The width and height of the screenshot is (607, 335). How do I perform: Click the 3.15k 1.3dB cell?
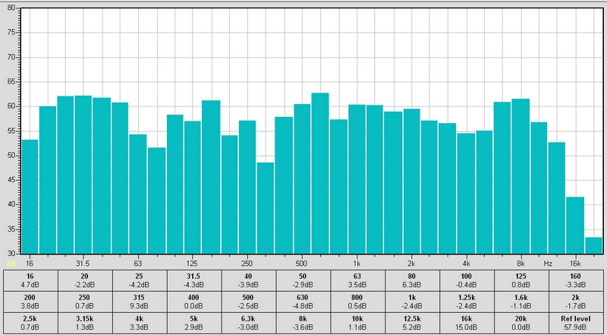click(x=85, y=323)
